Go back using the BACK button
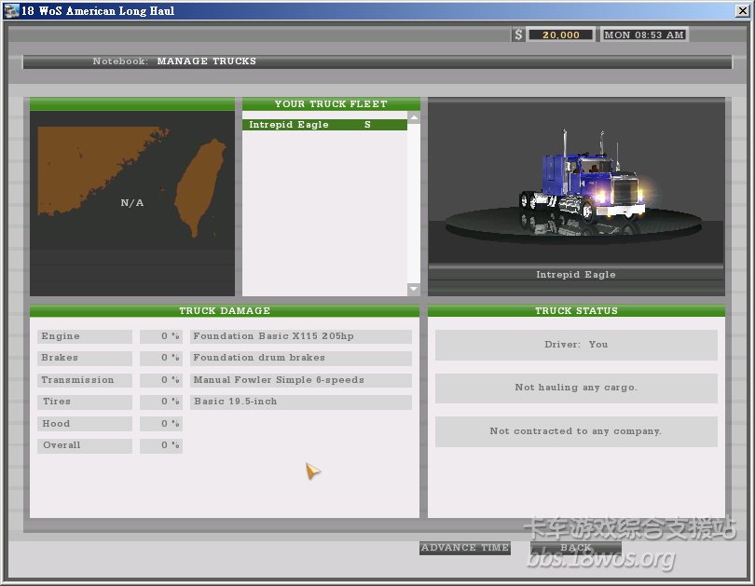This screenshot has width=755, height=586. tap(575, 548)
